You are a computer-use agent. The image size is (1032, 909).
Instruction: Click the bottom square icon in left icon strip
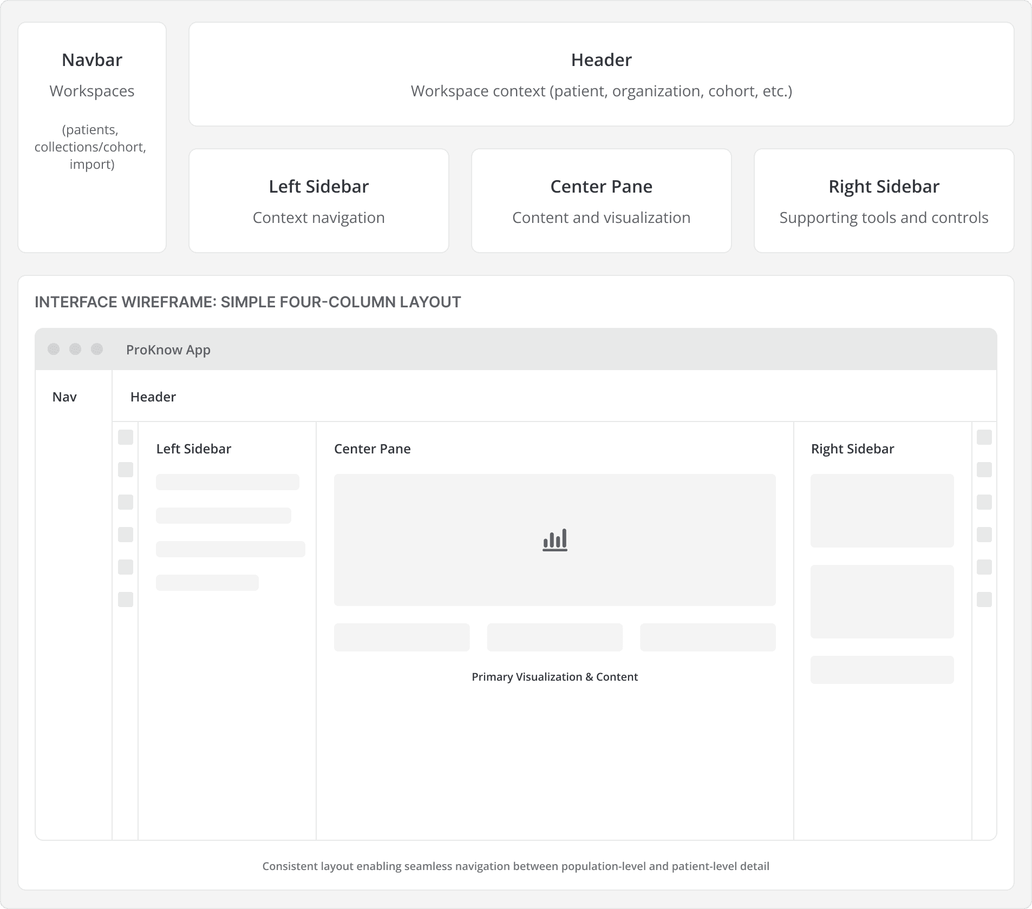coord(126,600)
